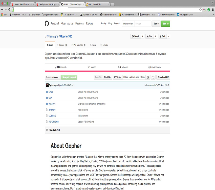Open the HTTPS protocol dropdown
This screenshot has width=215, height=190.
[x=118, y=77]
